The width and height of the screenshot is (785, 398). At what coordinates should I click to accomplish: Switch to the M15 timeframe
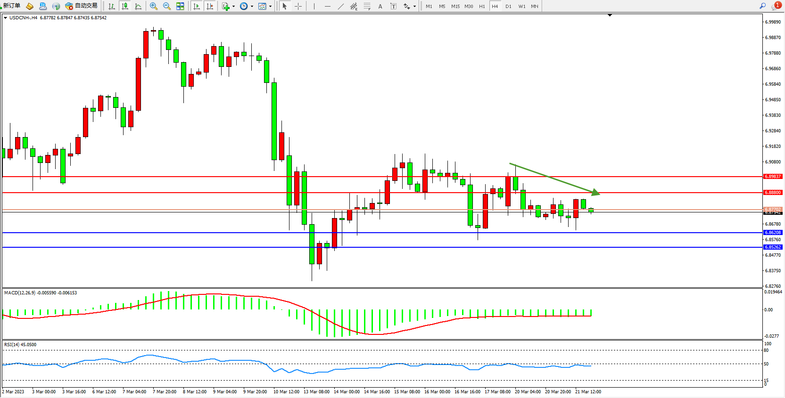pos(455,6)
